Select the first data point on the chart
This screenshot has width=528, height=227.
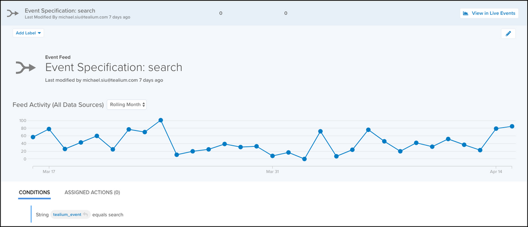click(x=33, y=137)
